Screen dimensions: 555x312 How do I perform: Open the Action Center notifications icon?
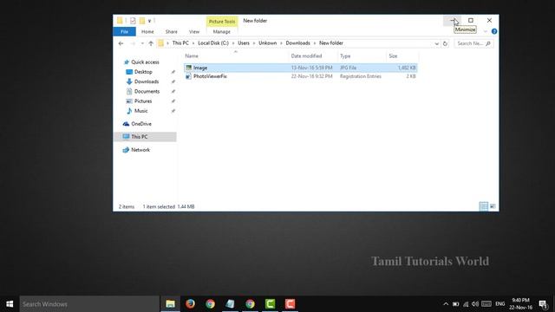544,304
